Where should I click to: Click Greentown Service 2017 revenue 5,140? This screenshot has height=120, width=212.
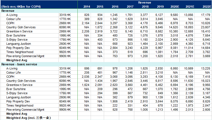coord(129,31)
